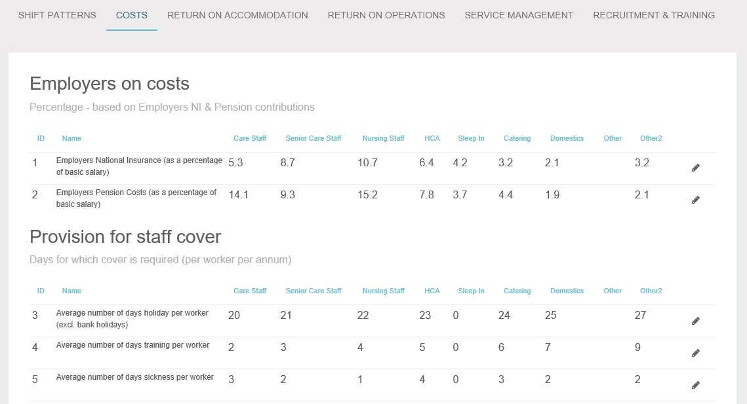The image size is (747, 404).
Task: Click Care Staff header in Employers on costs table
Action: [250, 138]
